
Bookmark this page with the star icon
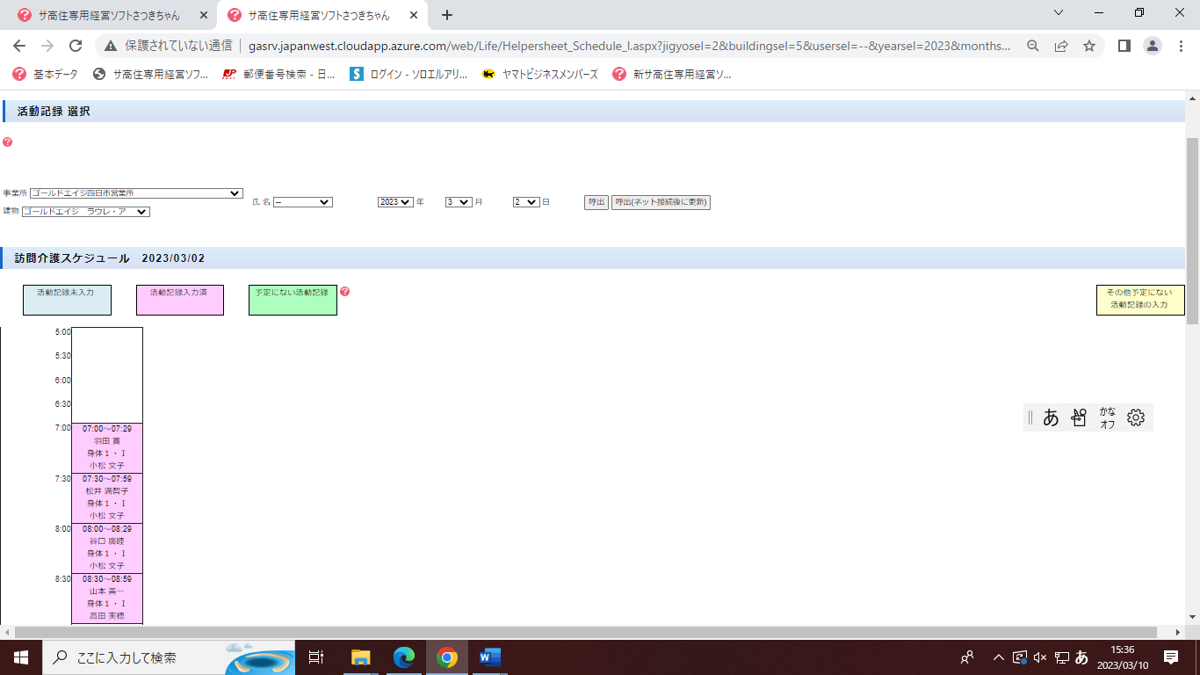click(1089, 46)
